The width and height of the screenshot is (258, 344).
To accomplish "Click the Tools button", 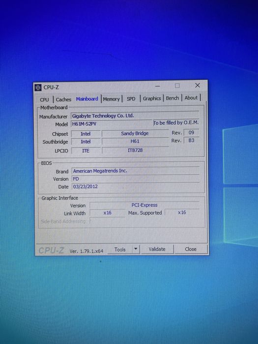I will (x=120, y=250).
